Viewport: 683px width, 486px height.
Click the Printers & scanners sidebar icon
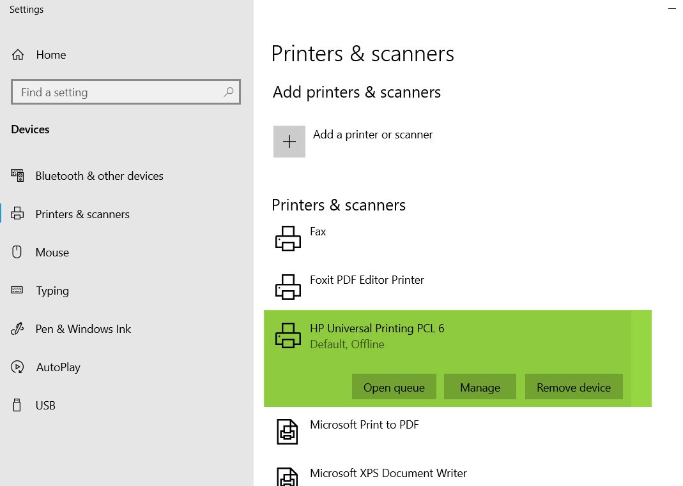17,214
